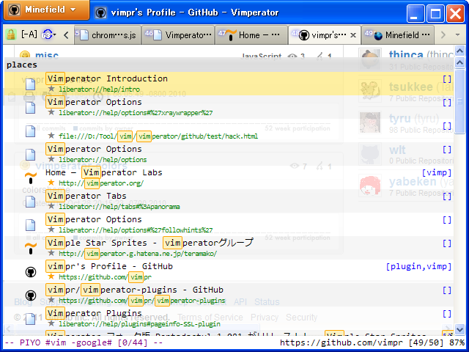469x352 pixels.
Task: Click the help/tabs panorama URL
Action: click(119, 207)
